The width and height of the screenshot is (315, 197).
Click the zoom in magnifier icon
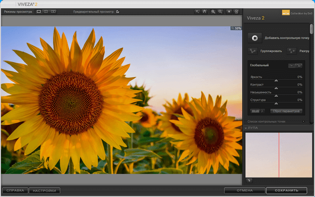213,11
